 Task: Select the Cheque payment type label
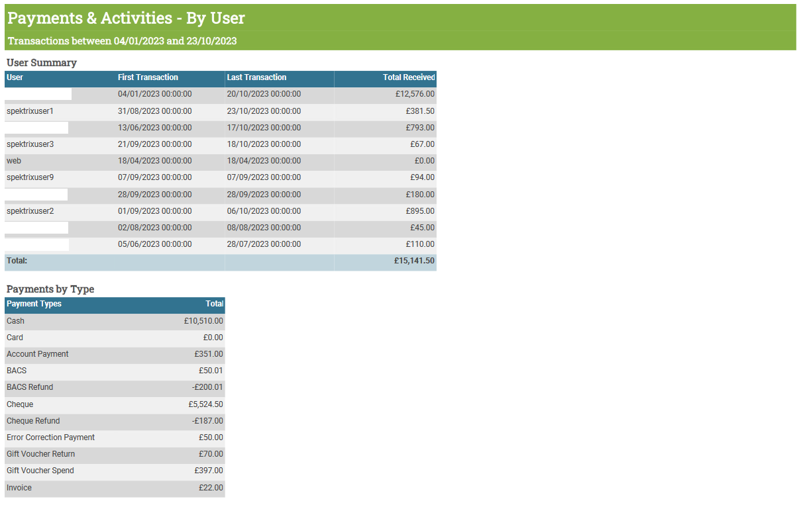pos(20,404)
